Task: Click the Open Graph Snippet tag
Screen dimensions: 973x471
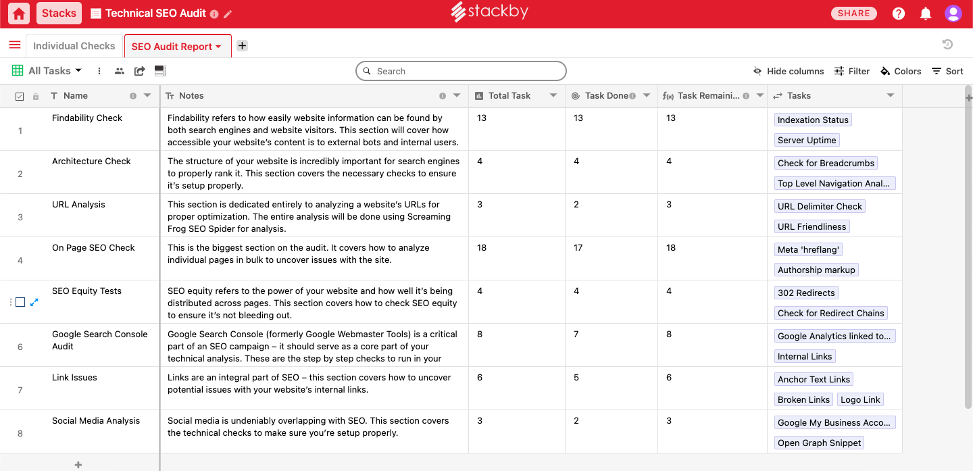Action: [x=819, y=443]
